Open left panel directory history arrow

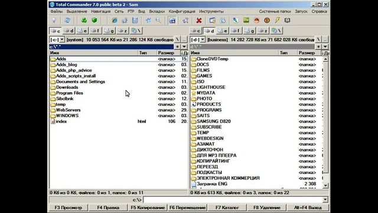click(184, 47)
